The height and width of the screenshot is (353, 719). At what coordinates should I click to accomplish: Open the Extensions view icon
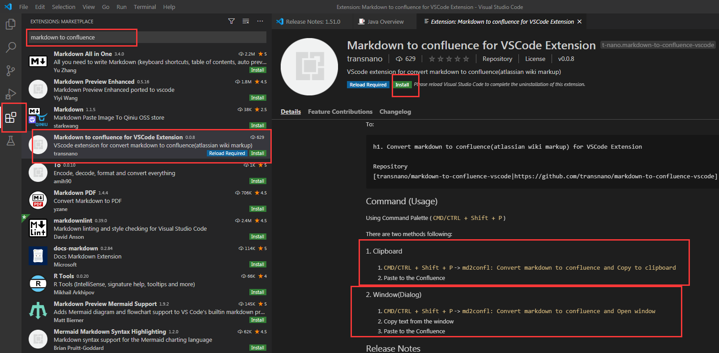11,118
